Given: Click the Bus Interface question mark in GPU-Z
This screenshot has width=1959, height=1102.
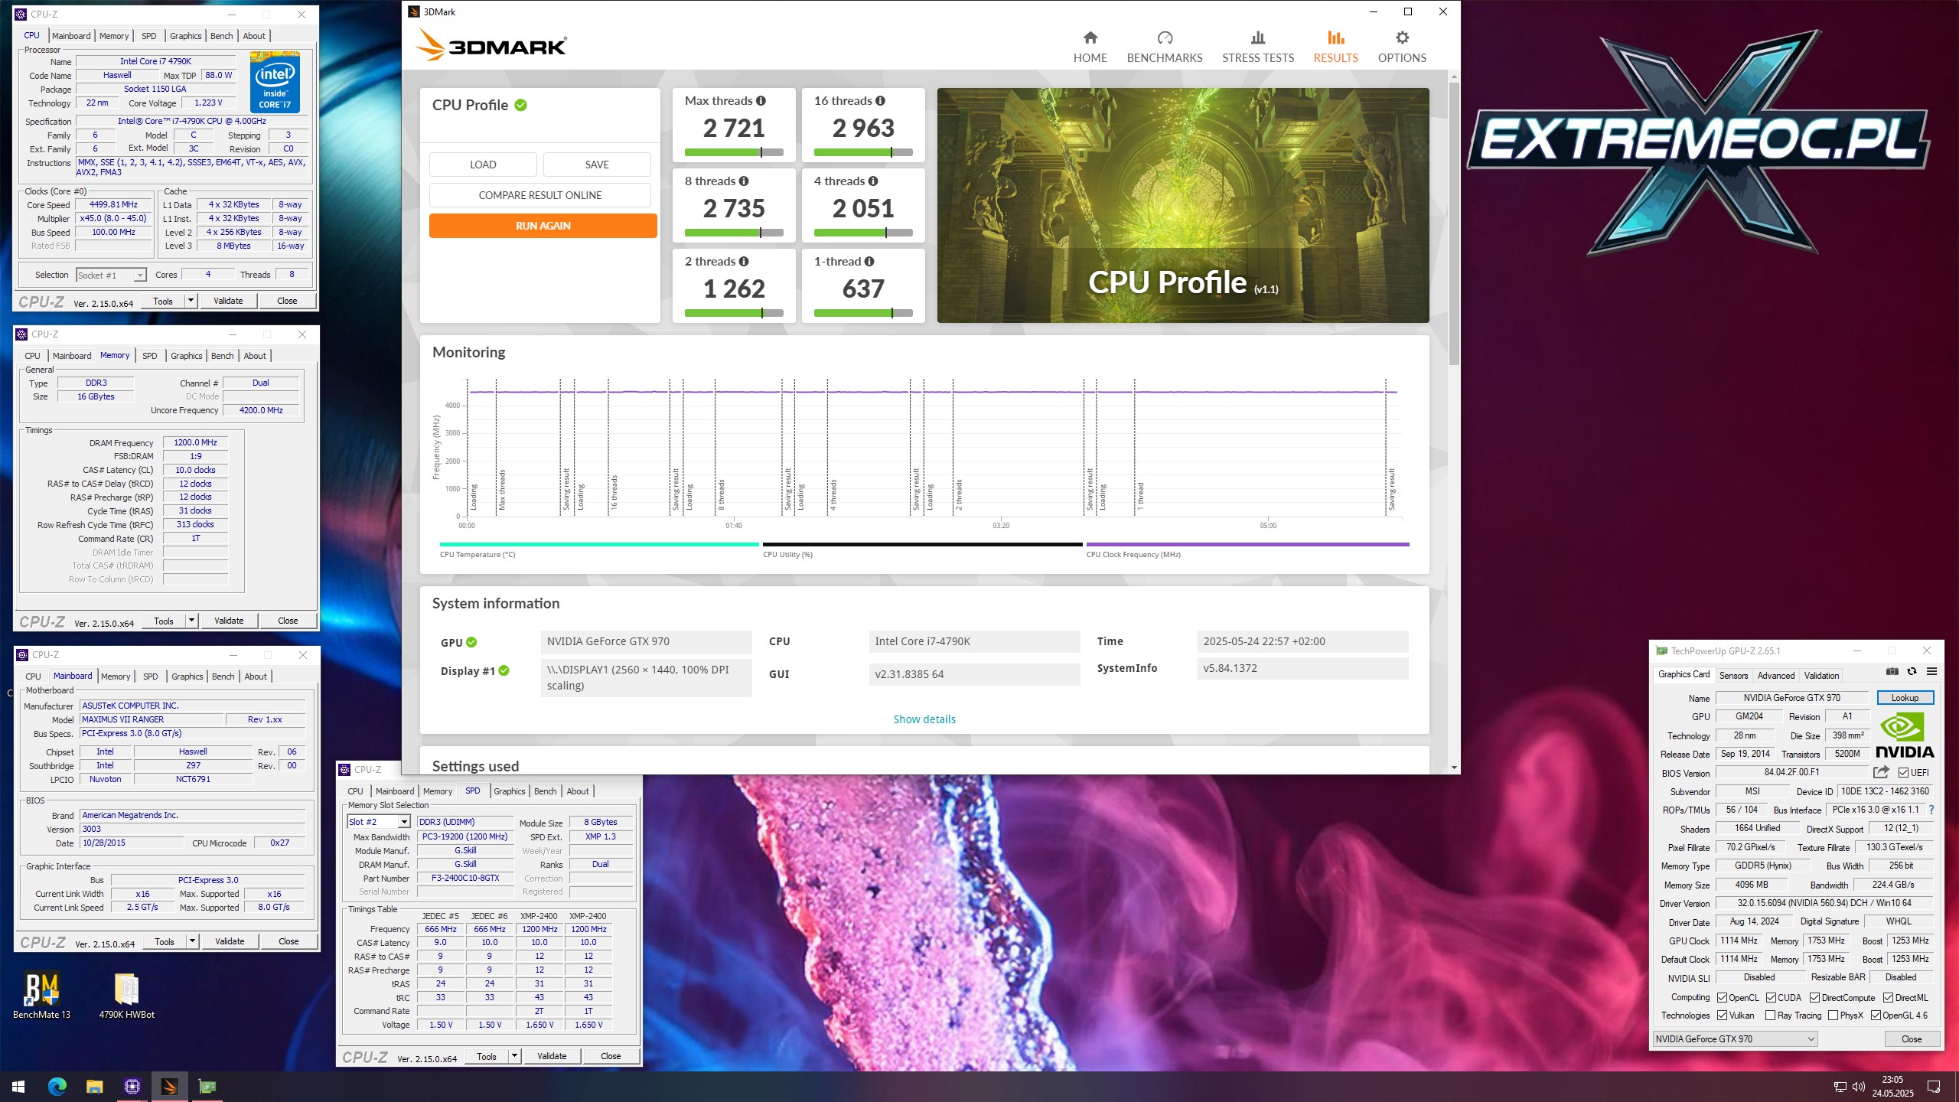Looking at the screenshot, I should 1931,810.
